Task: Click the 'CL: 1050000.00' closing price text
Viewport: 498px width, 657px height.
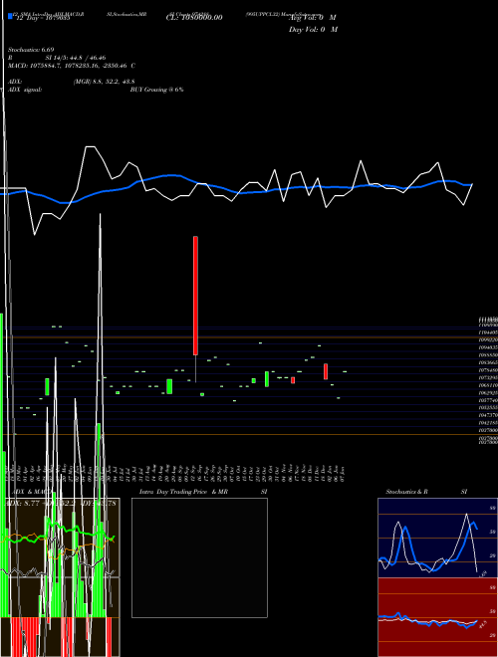Action: tap(194, 17)
